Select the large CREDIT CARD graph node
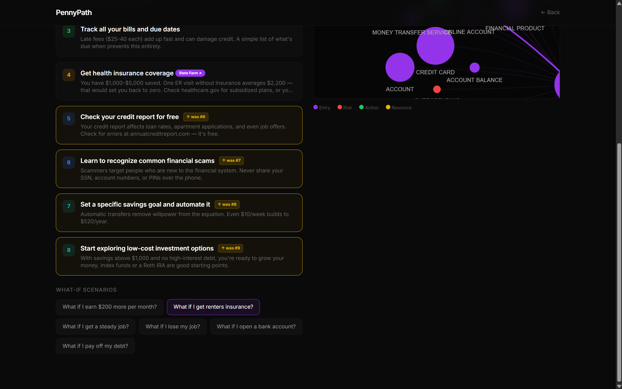Image resolution: width=622 pixels, height=389 pixels. [435, 46]
